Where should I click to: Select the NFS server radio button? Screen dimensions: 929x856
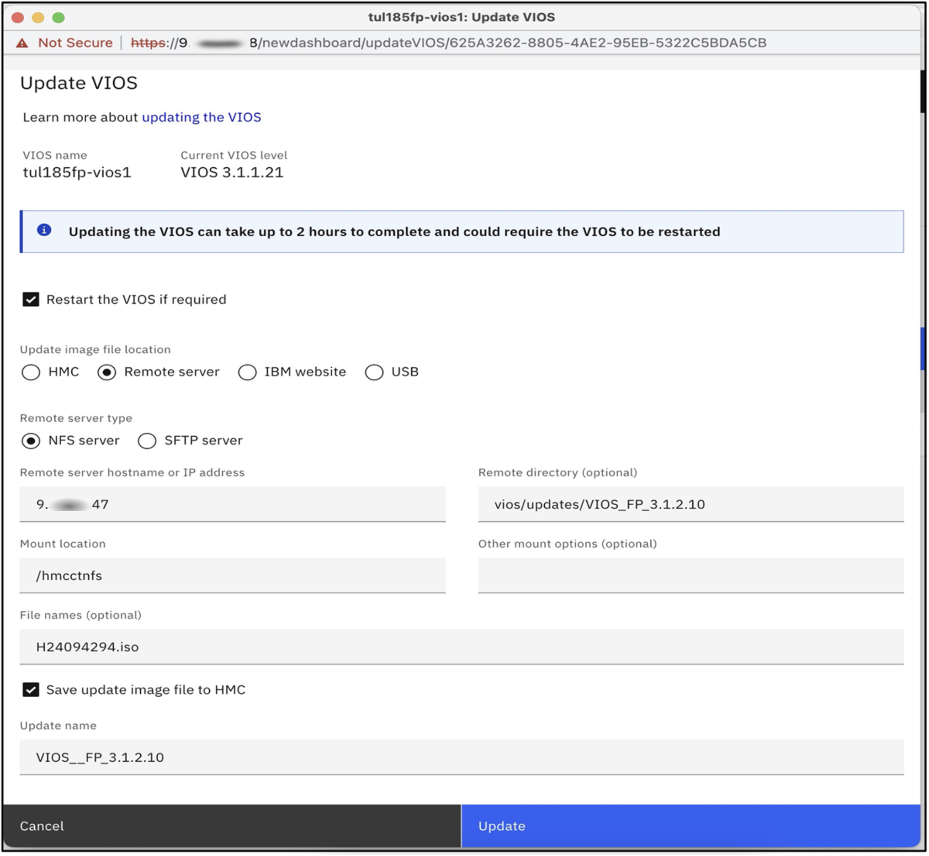coord(31,441)
